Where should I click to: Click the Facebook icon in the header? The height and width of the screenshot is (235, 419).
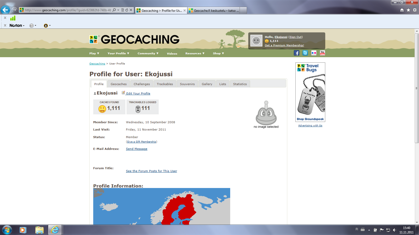(296, 53)
